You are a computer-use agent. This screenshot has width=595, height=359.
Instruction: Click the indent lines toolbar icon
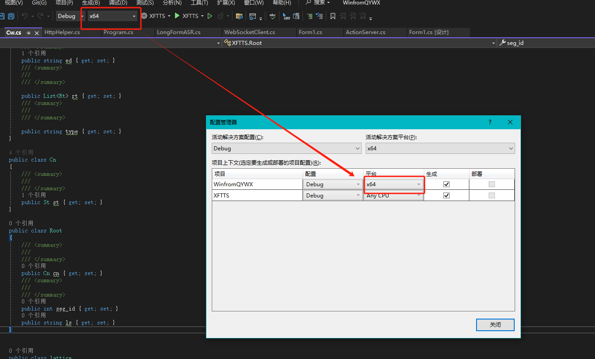[310, 16]
